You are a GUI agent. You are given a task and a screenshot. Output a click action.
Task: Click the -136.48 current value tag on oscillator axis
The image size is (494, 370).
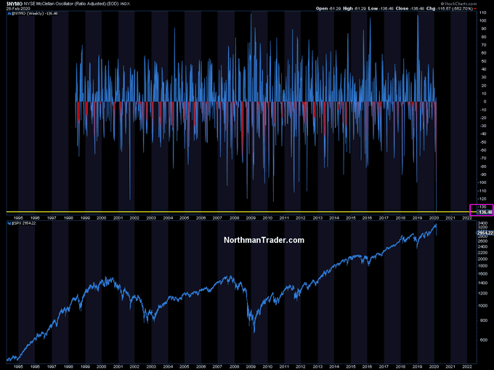pos(485,212)
